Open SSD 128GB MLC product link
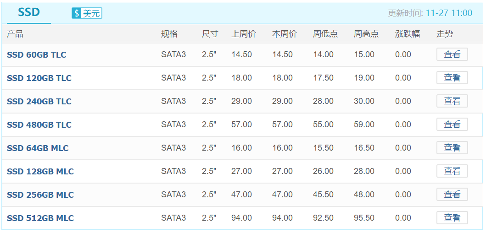This screenshot has width=486, height=233. [x=40, y=172]
